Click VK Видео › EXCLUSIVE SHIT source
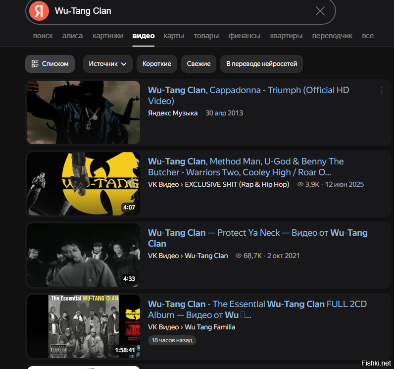The image size is (394, 369). (x=219, y=184)
